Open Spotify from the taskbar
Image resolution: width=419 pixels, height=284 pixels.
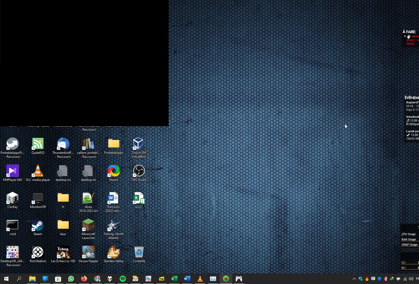123,279
